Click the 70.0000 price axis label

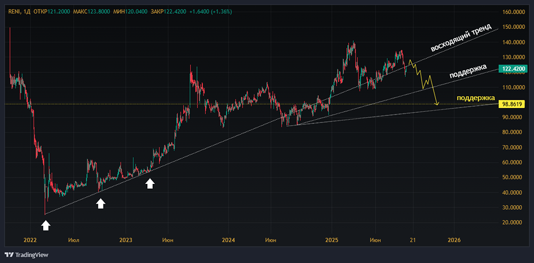click(512, 148)
